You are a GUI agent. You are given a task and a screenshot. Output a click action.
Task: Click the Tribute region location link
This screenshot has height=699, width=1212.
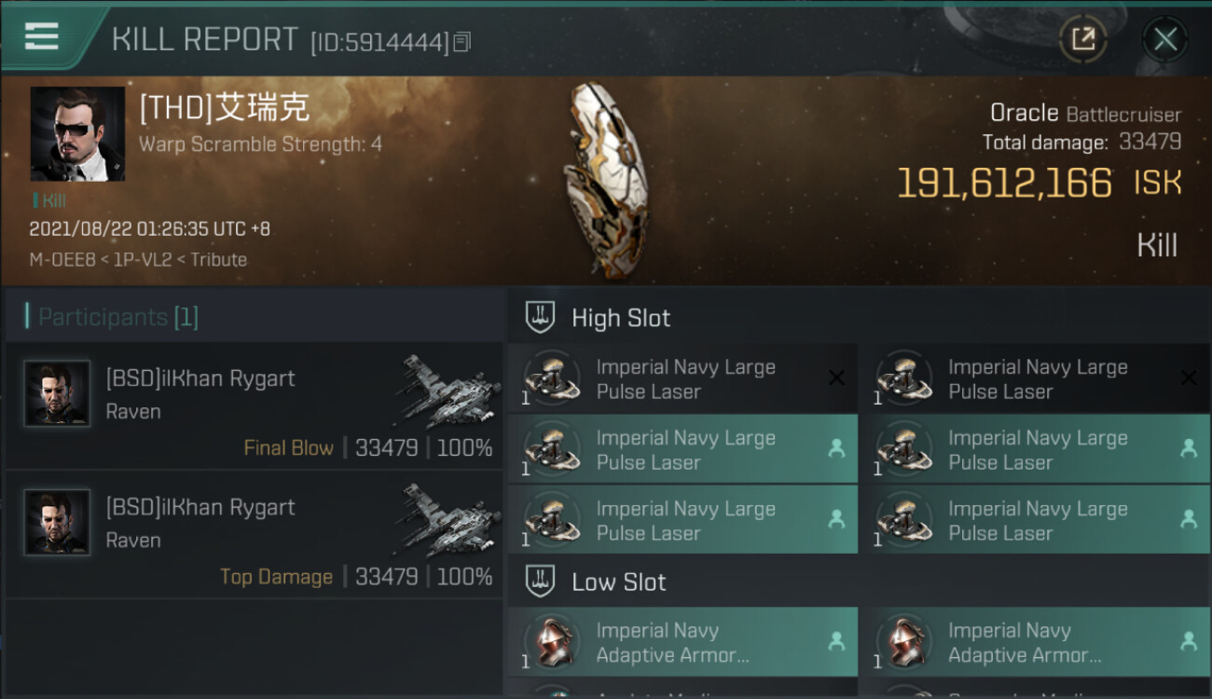pos(219,260)
